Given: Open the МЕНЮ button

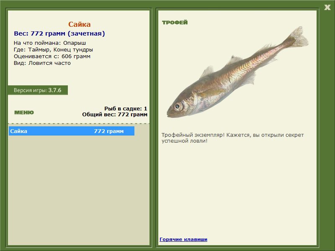Looking at the screenshot, I should [24, 113].
